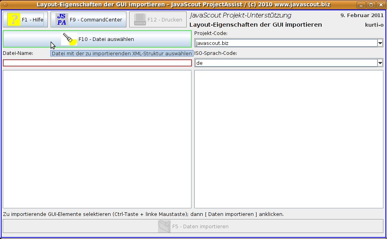Click the flashlight file-select icon
The image size is (387, 239).
[x=69, y=39]
